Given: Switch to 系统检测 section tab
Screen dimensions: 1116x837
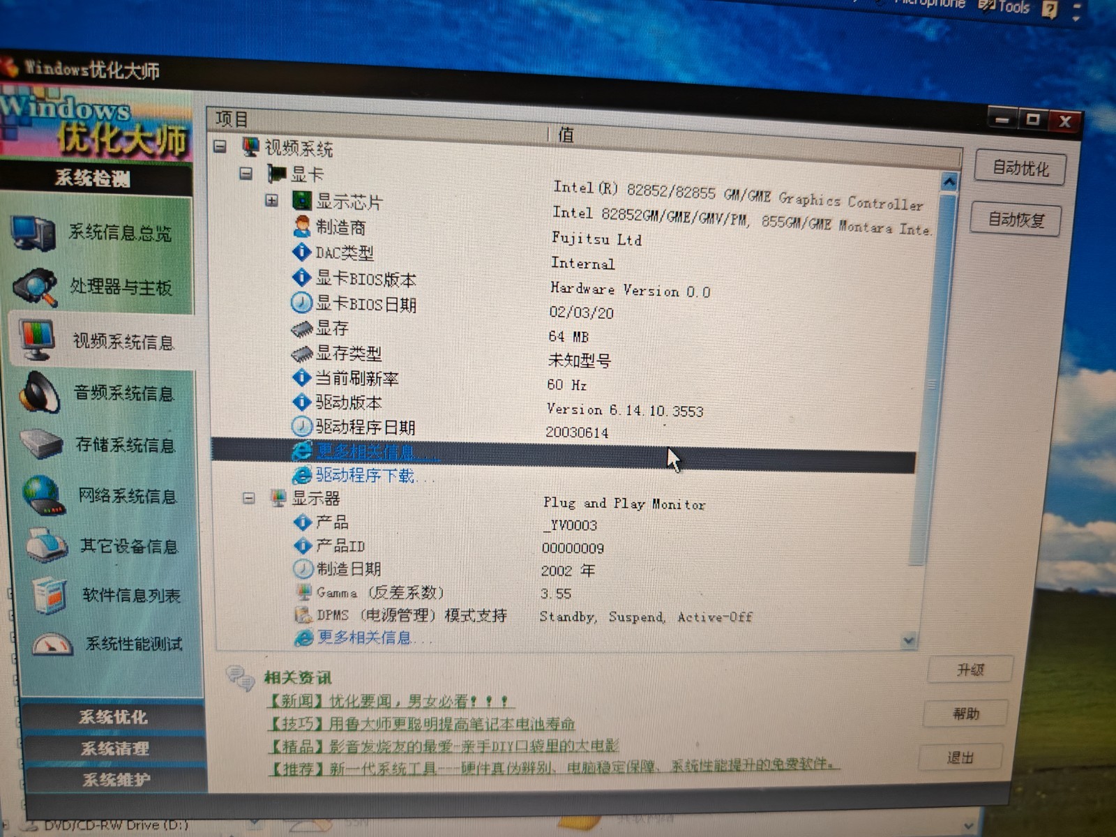Looking at the screenshot, I should pyautogui.click(x=93, y=179).
